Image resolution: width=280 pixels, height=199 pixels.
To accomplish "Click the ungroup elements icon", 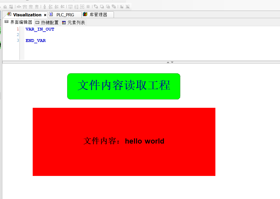I will coord(128,6).
